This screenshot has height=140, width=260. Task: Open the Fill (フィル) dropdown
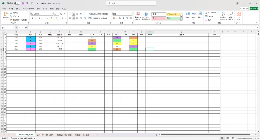(209, 16)
